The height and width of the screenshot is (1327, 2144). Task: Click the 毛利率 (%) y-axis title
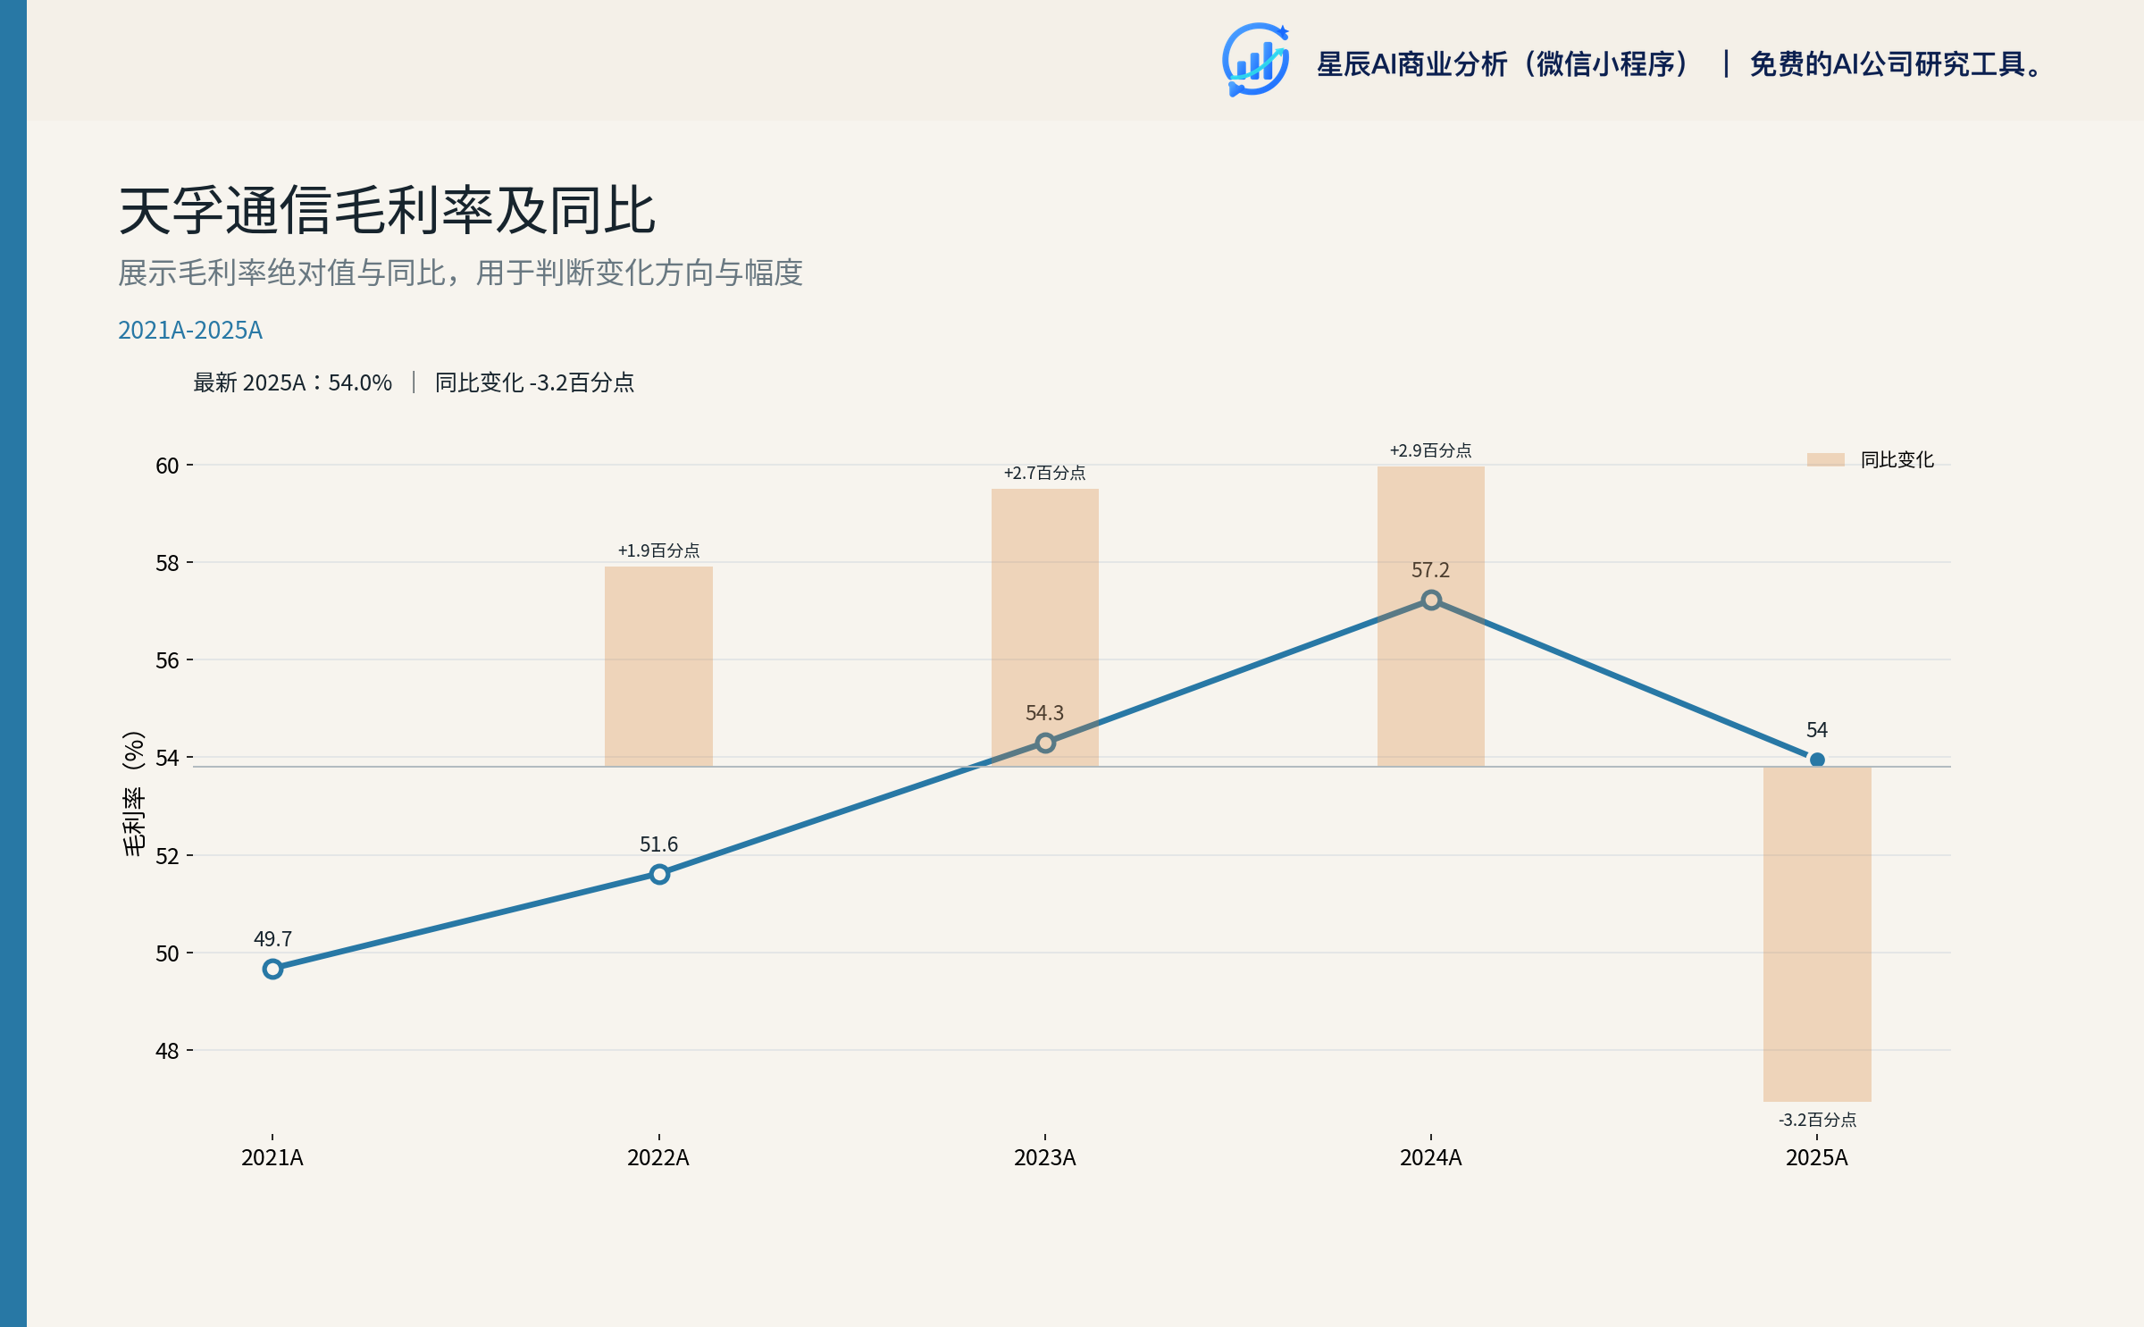133,794
